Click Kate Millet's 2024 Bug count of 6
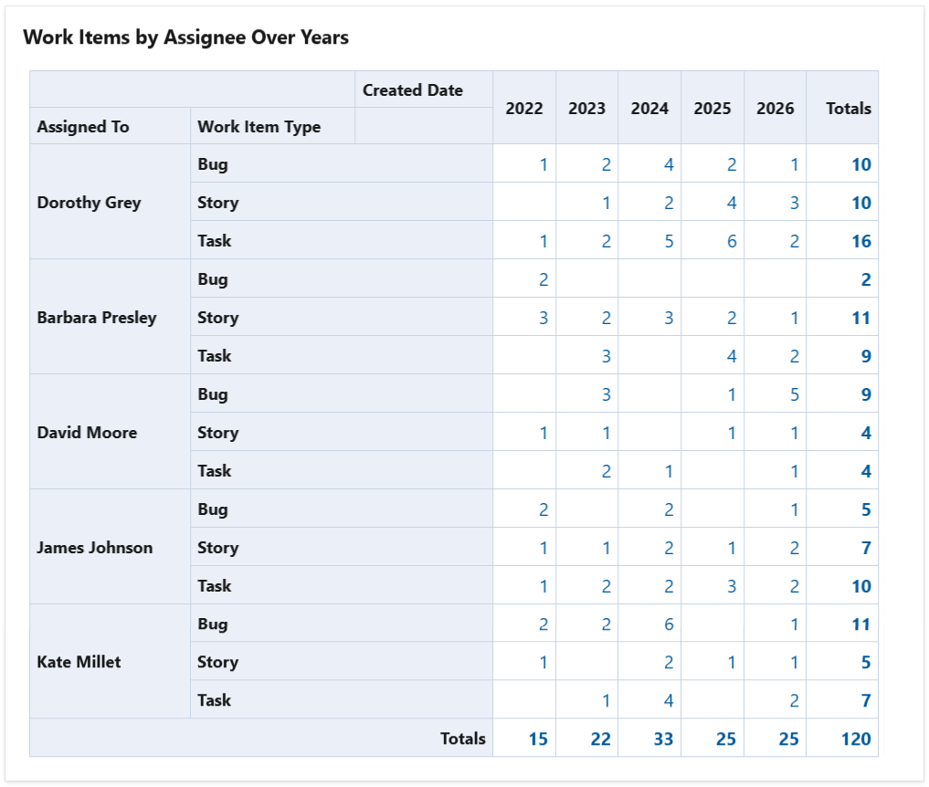This screenshot has height=787, width=929. [x=670, y=624]
